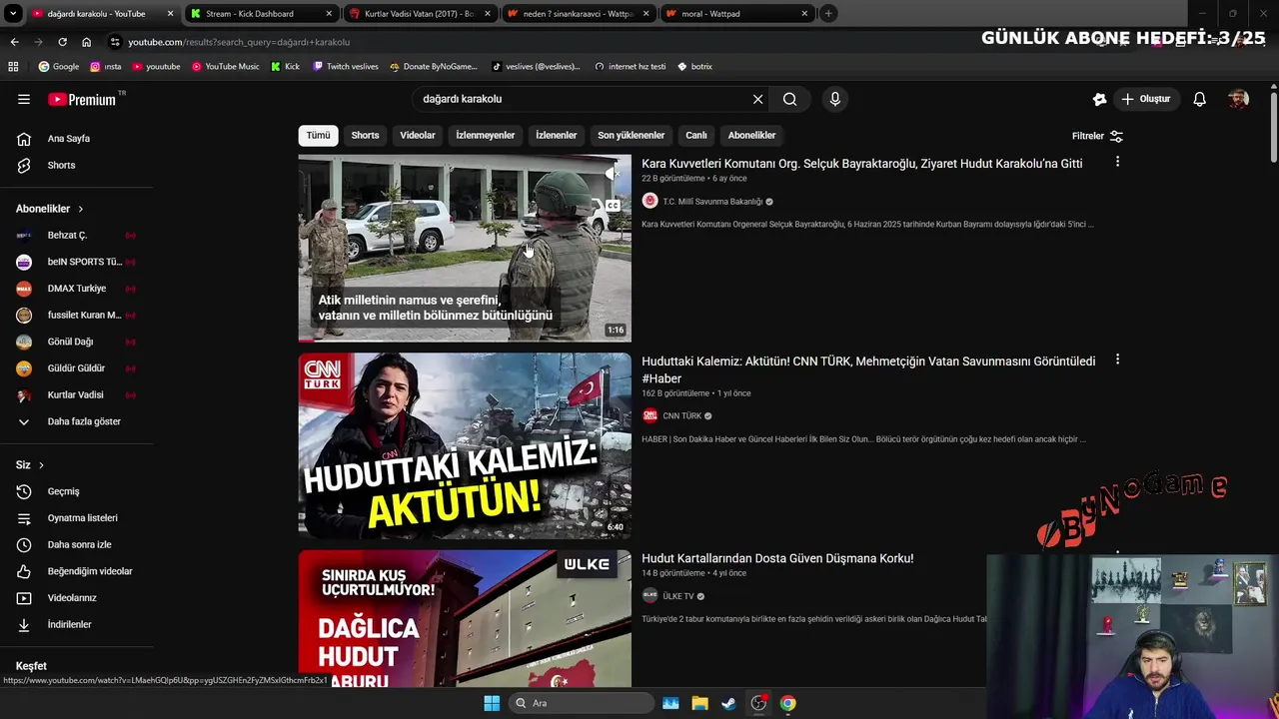1279x719 pixels.
Task: Click the Oluştur create button
Action: pyautogui.click(x=1145, y=99)
